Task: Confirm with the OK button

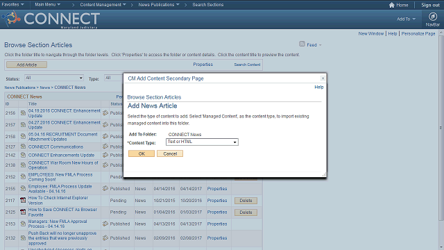Action: point(142,153)
